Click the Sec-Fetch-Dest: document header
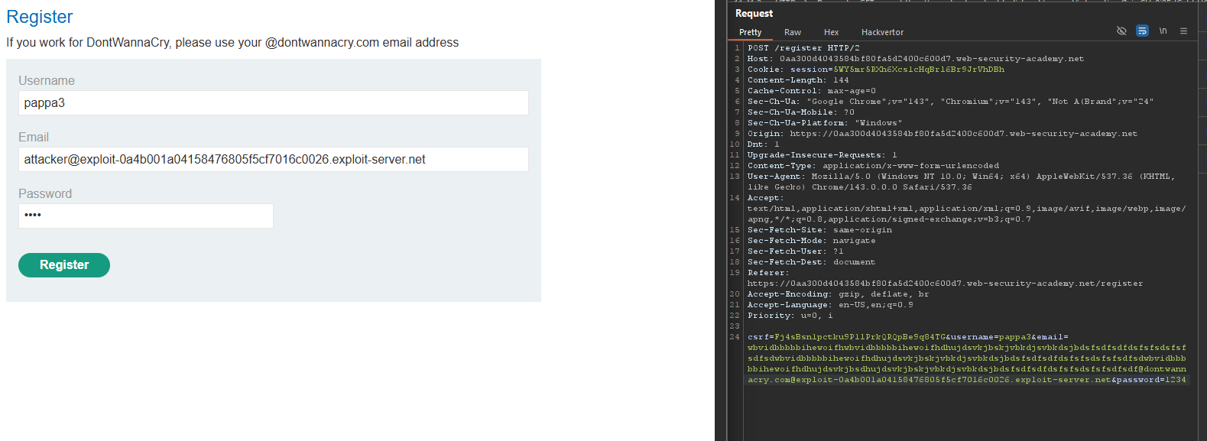 coord(812,262)
